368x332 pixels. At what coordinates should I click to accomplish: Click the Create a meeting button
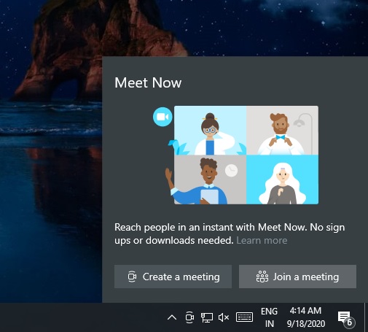[x=173, y=277]
